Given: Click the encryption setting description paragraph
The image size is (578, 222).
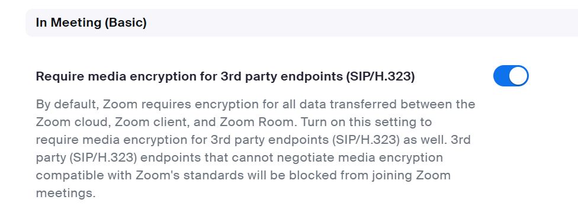Looking at the screenshot, I should pos(255,149).
